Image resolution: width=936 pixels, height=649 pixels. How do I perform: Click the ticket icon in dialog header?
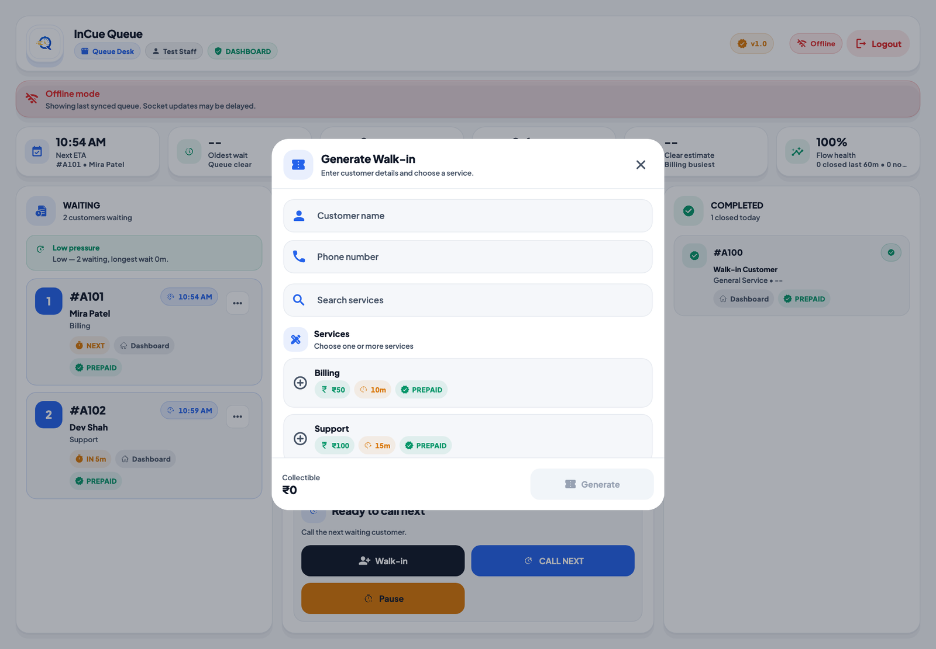[298, 165]
